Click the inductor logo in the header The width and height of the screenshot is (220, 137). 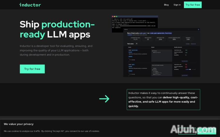click(x=30, y=5)
